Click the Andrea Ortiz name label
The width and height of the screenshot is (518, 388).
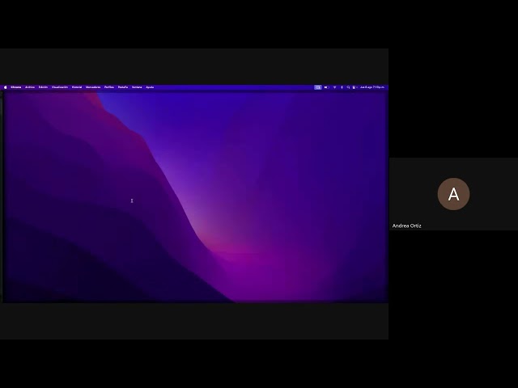tap(406, 226)
